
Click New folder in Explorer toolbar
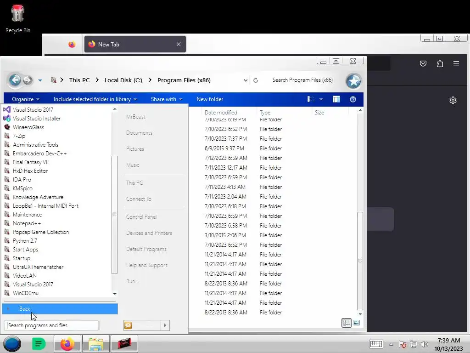click(210, 99)
